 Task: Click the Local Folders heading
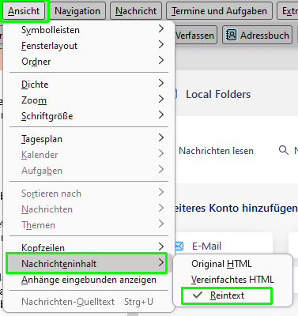218,94
